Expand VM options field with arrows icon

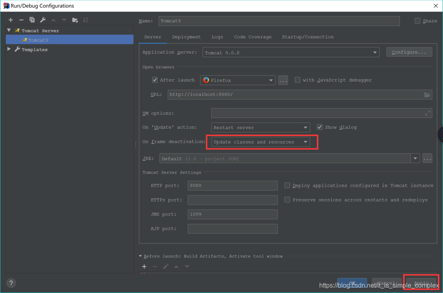point(428,114)
